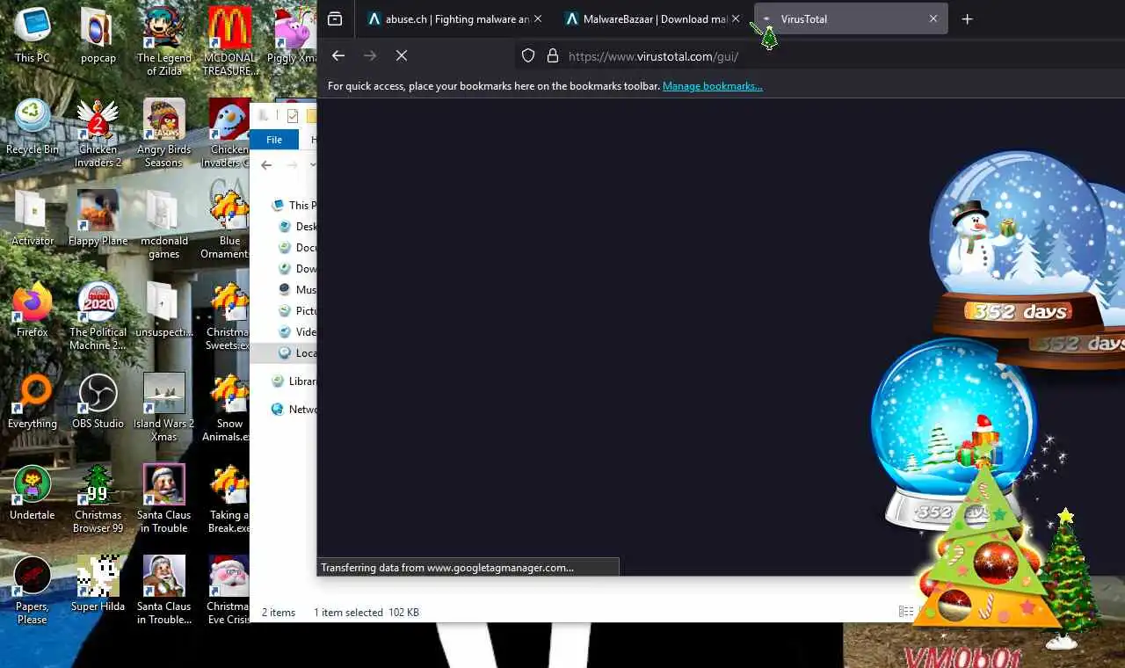
Task: Open the Recycle Bin
Action: point(33,127)
